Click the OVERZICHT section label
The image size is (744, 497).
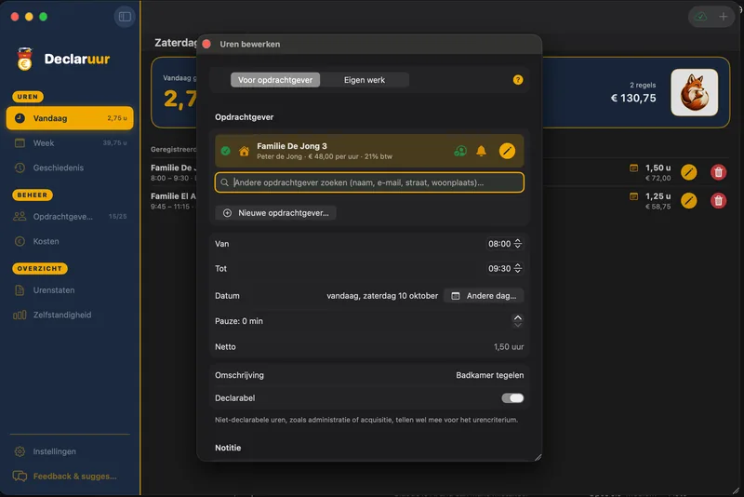tap(40, 268)
